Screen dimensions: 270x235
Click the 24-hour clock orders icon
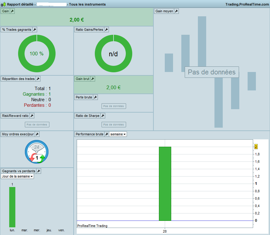pyautogui.click(x=37, y=152)
